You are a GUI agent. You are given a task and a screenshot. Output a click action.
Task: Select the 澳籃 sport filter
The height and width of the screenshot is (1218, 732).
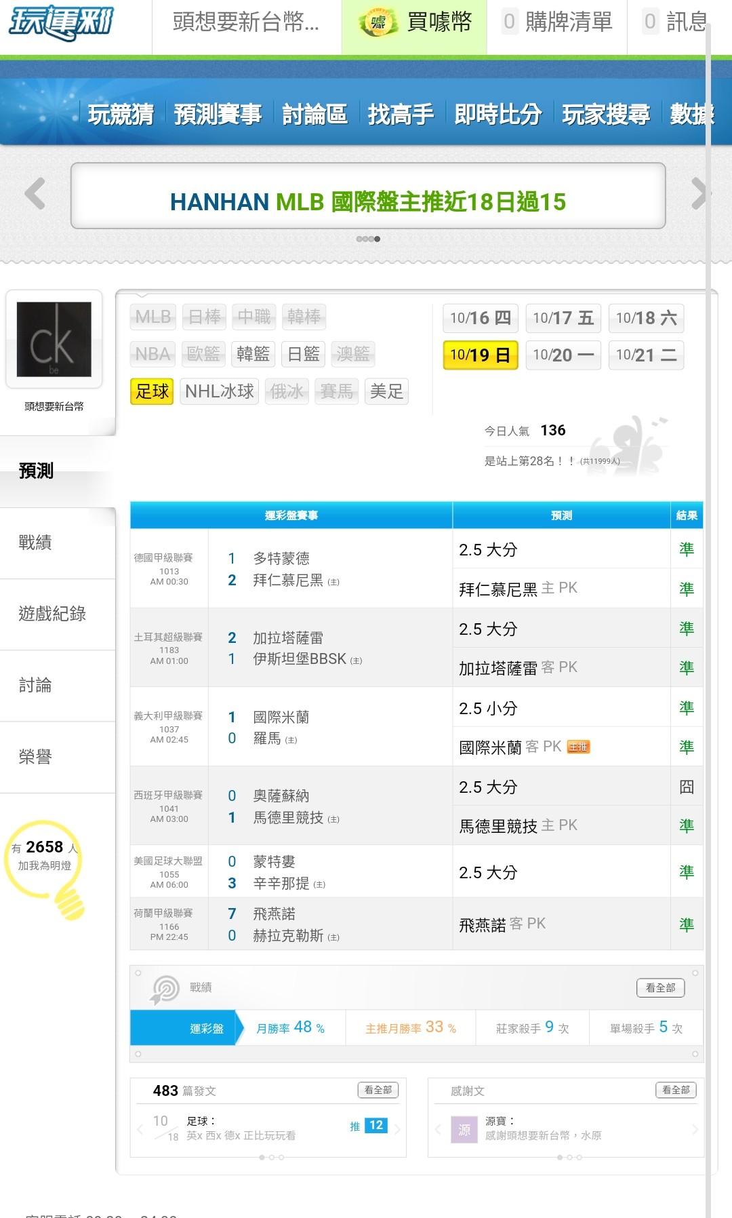click(353, 354)
